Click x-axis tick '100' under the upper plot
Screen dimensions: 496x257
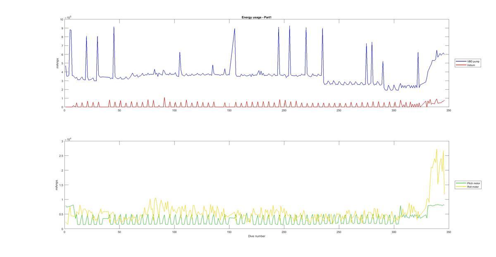click(174, 110)
